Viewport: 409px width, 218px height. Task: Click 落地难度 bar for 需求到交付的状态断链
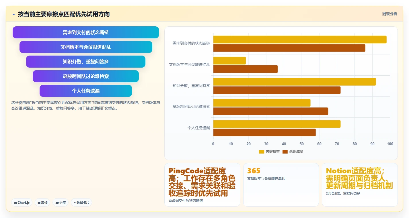[x=289, y=48]
